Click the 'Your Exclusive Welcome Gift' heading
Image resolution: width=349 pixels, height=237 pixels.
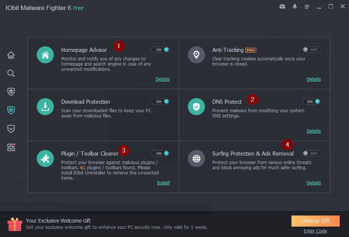[58, 221]
